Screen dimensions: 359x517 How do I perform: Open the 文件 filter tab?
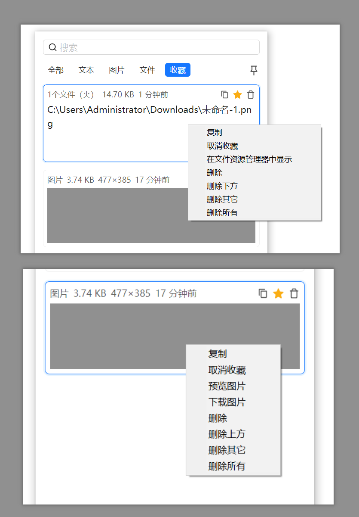point(147,70)
